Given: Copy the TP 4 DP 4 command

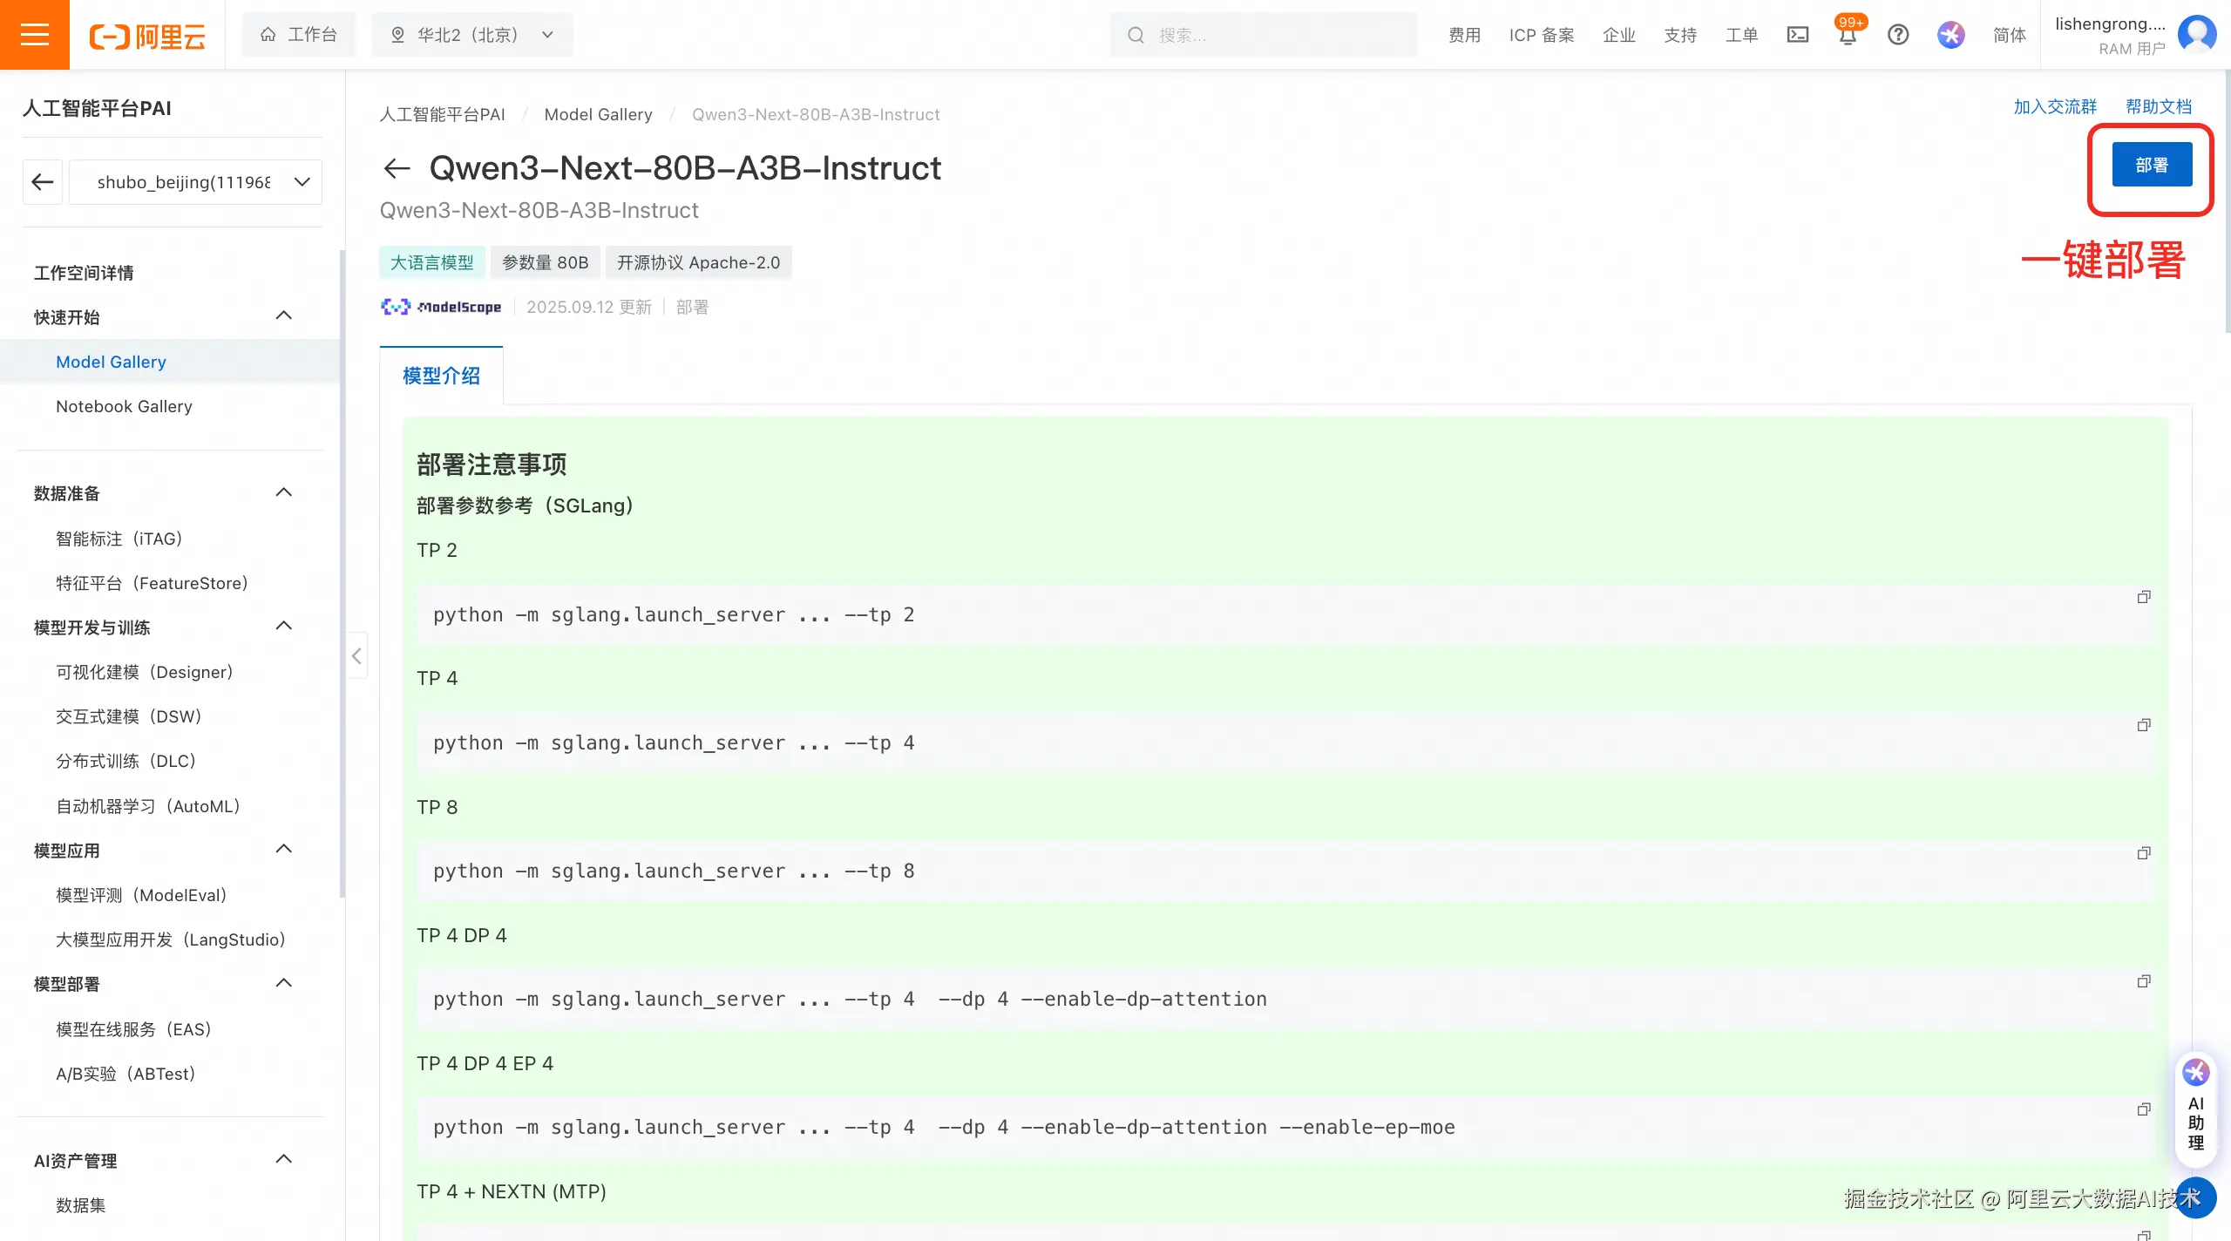Looking at the screenshot, I should (2144, 981).
